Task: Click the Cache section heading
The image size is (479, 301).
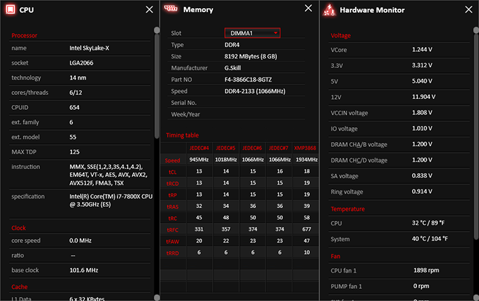Action: coord(20,287)
